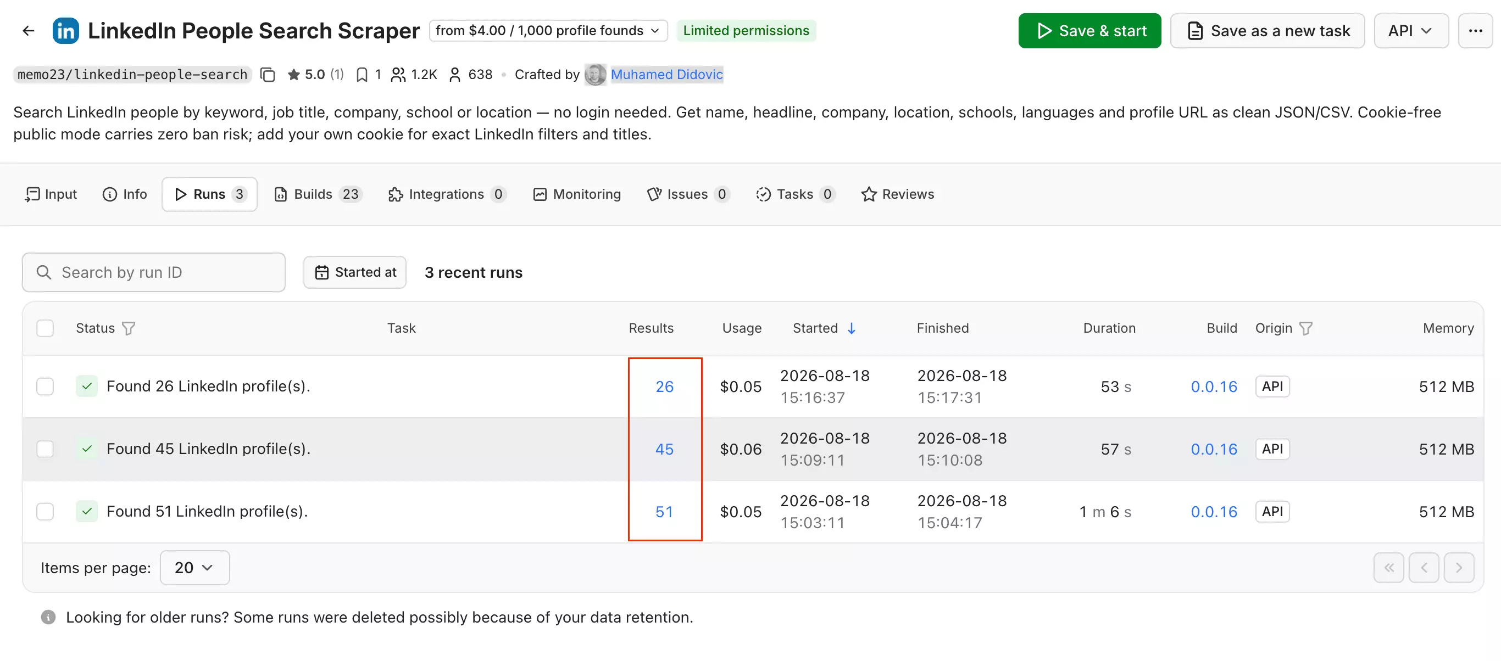1501x661 pixels.
Task: Open Muhamed Didovic's profile link
Action: coord(666,75)
